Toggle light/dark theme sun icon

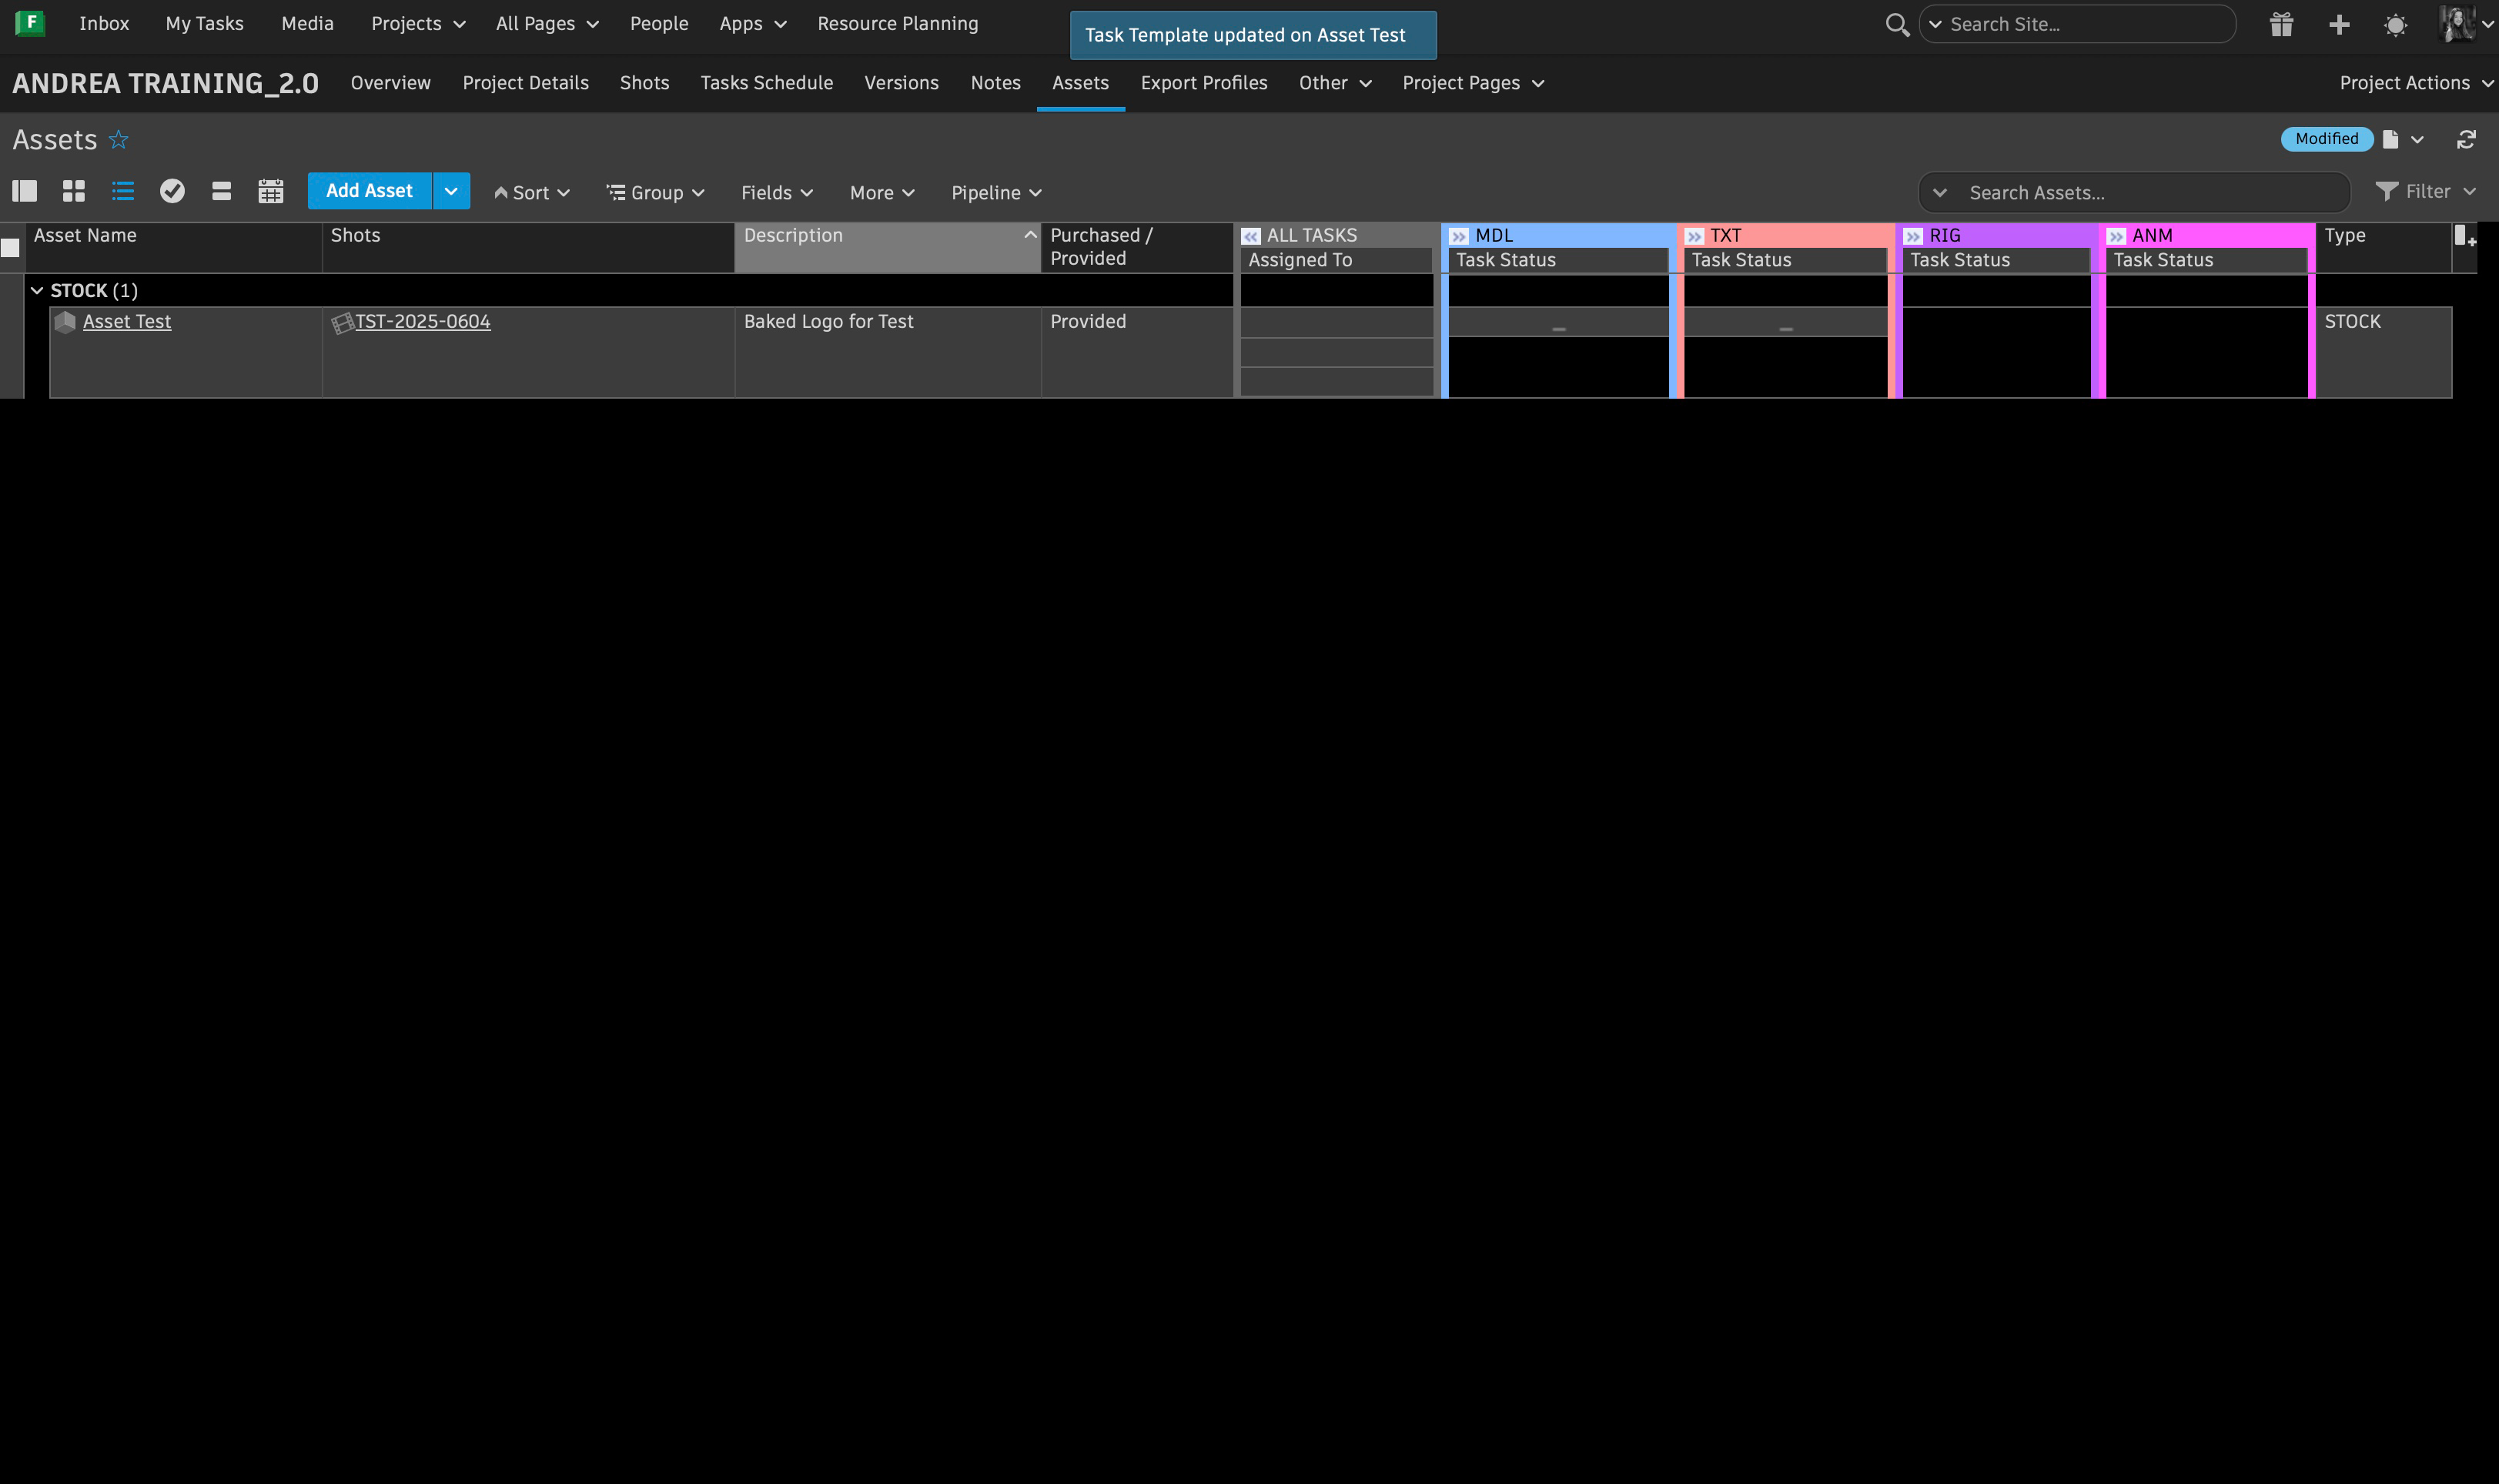[x=2395, y=25]
